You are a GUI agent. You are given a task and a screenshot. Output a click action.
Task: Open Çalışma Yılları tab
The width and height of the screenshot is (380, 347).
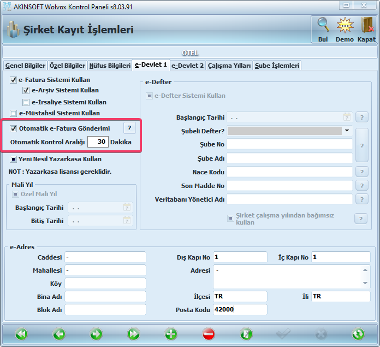point(229,66)
